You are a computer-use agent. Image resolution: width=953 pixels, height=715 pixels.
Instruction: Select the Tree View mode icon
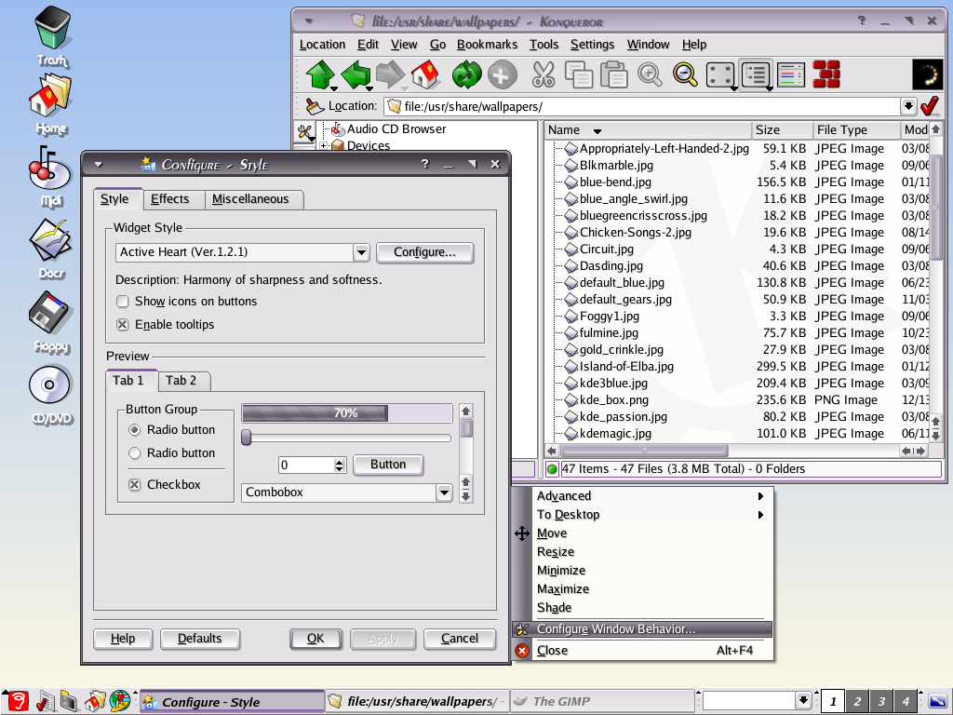tap(756, 74)
